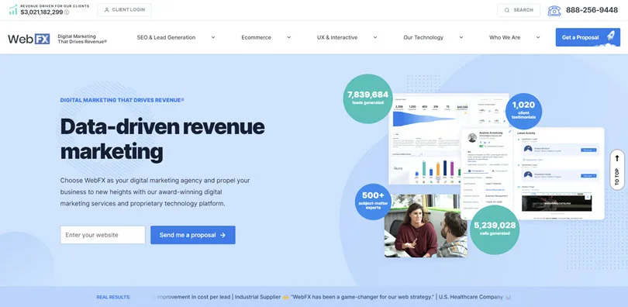628x307 pixels.
Task: Click the info icon beside $3,021,182,299
Action: [x=67, y=12]
